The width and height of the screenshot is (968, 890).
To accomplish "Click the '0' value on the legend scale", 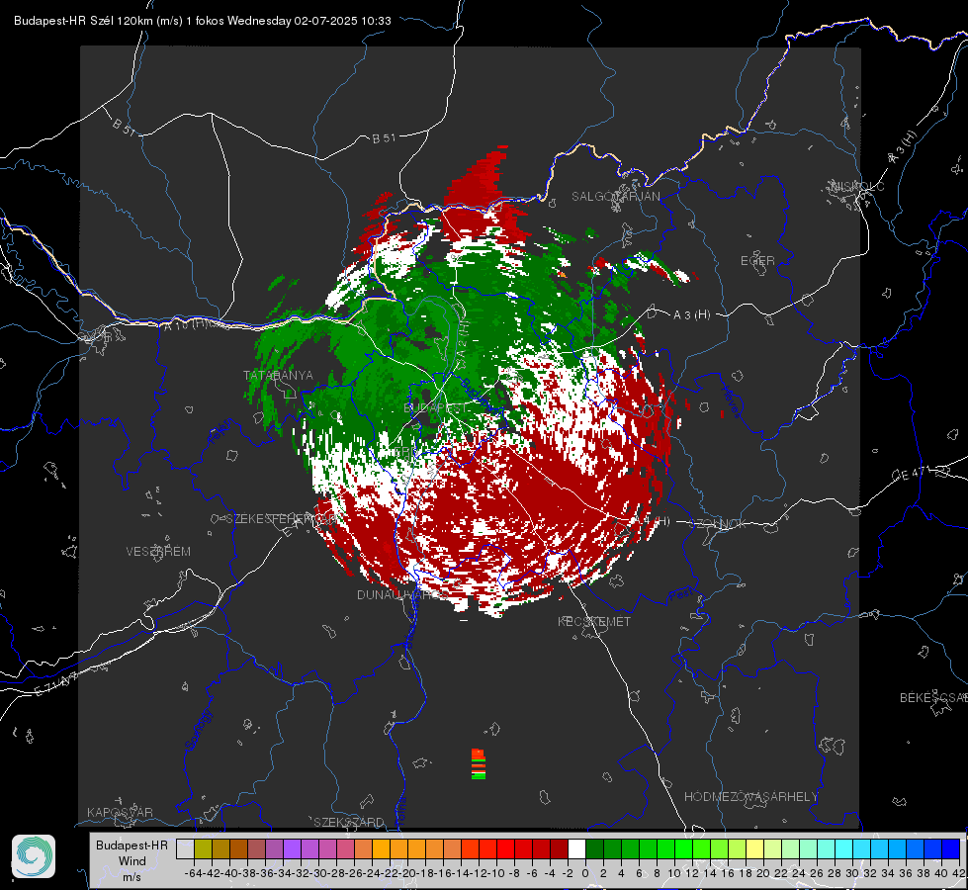I will point(585,873).
